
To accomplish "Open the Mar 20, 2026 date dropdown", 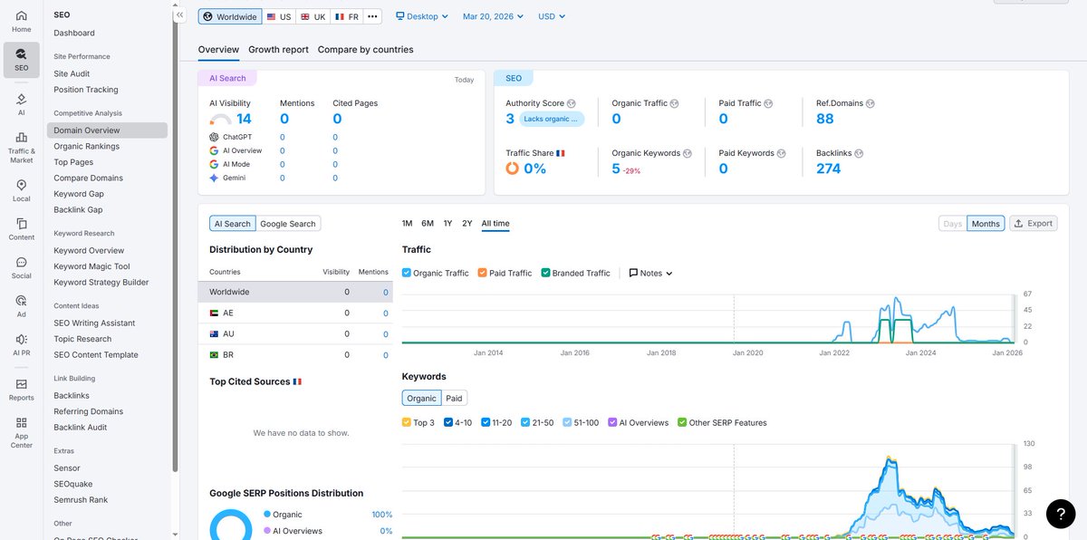I will click(494, 16).
